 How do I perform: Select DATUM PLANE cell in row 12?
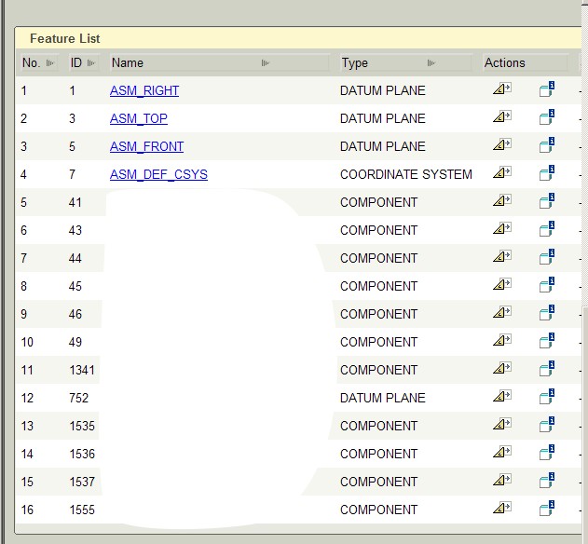coord(383,398)
